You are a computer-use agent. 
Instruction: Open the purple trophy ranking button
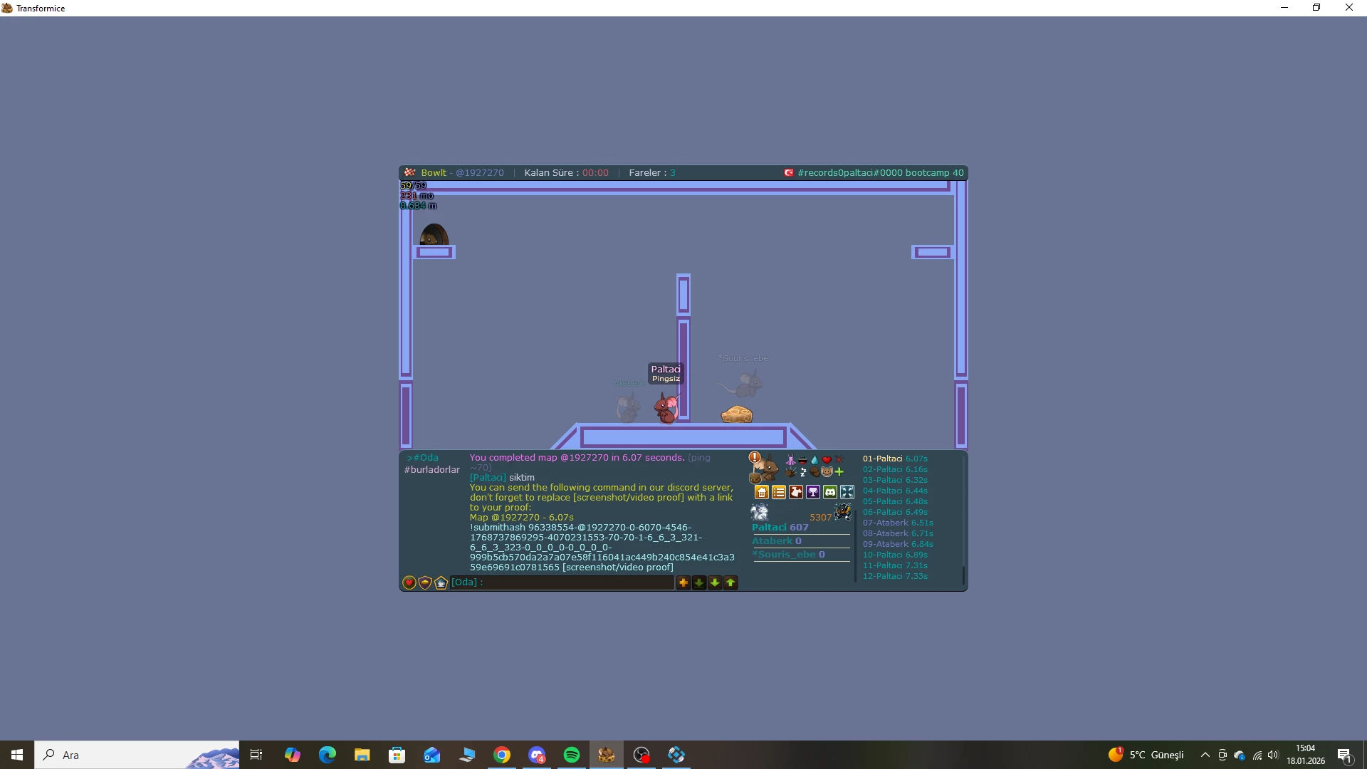813,492
